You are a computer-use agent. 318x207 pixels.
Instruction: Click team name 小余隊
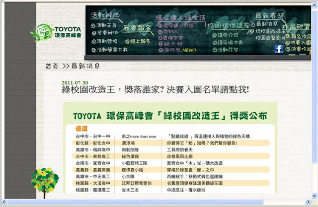128,177
